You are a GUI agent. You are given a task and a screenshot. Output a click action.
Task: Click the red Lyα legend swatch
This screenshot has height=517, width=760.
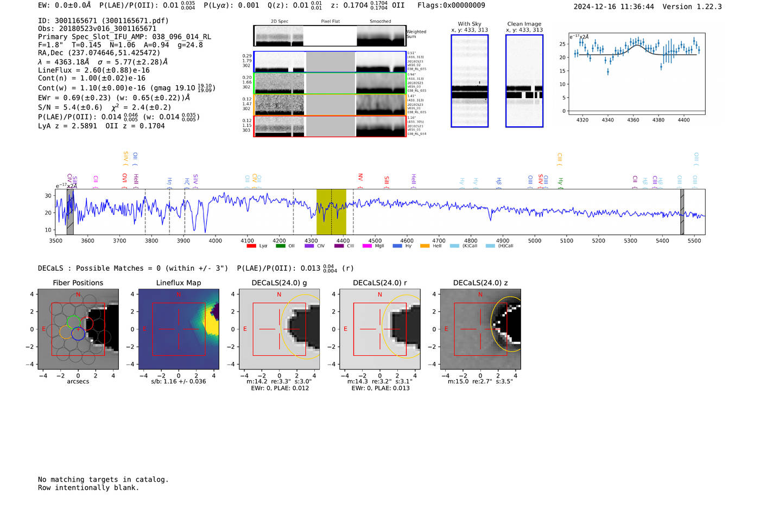click(x=251, y=246)
